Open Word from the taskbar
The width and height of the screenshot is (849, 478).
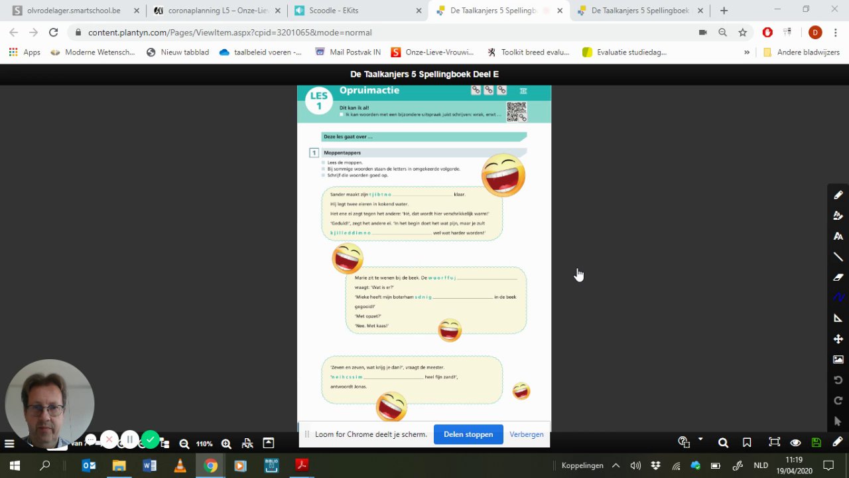(149, 465)
